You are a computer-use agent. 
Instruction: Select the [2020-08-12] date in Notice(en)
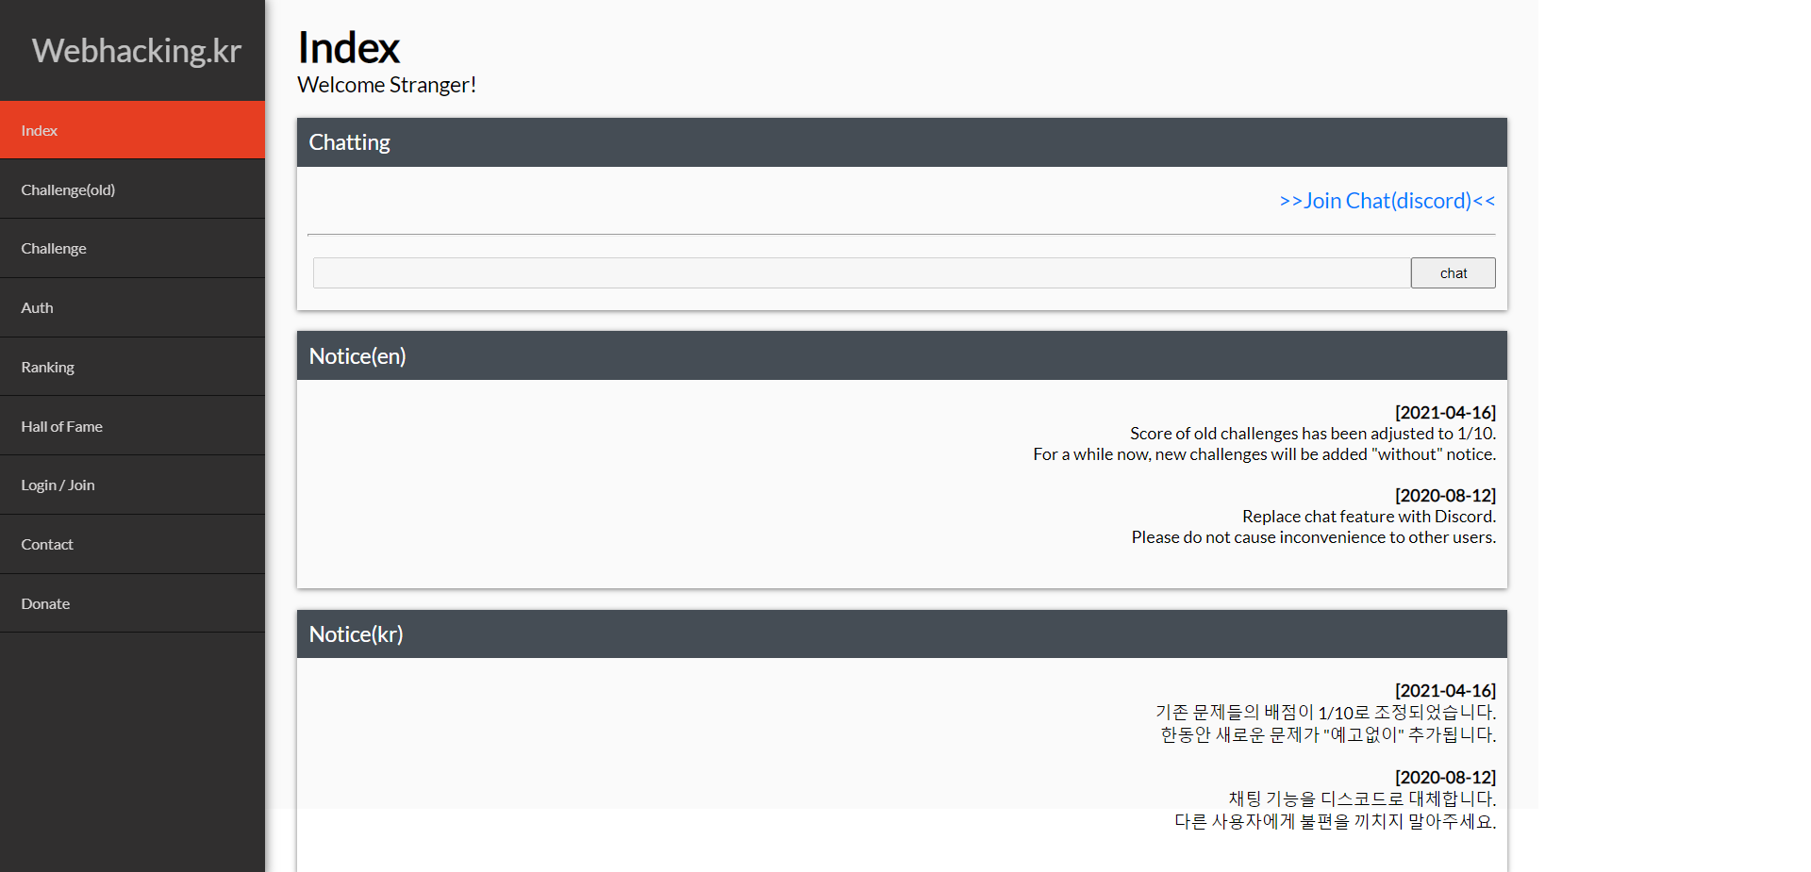(x=1445, y=495)
